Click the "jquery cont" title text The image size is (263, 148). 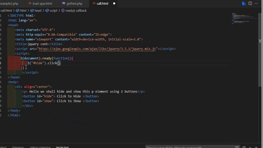tap(38, 44)
